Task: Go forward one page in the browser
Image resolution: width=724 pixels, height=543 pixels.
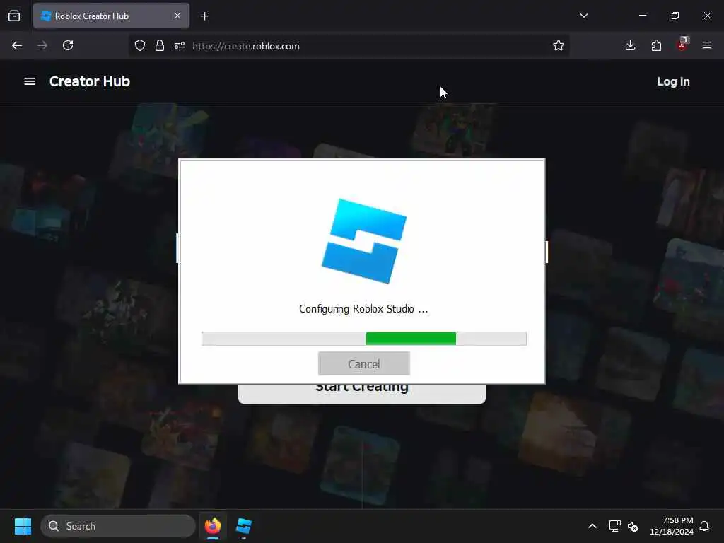Action: [x=42, y=45]
